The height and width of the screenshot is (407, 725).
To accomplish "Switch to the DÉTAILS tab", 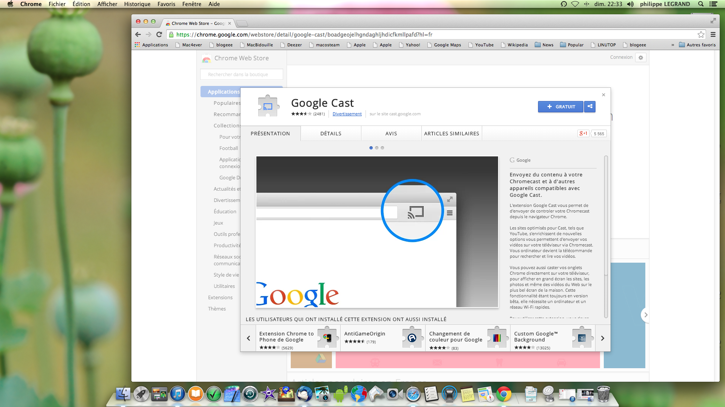I will pyautogui.click(x=331, y=133).
